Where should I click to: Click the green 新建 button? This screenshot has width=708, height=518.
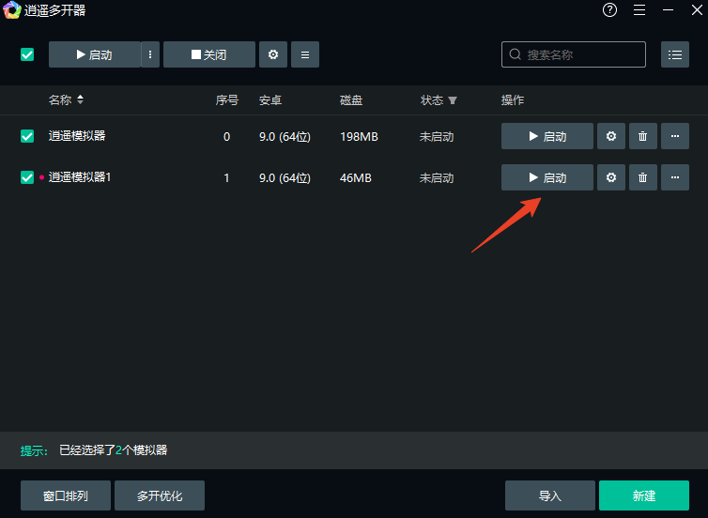(x=644, y=495)
